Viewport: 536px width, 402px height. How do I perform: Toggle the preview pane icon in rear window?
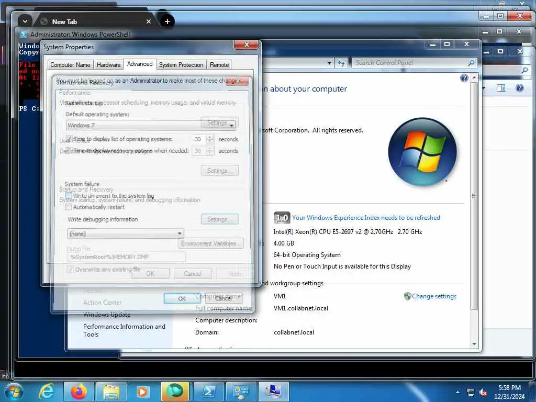click(x=501, y=88)
